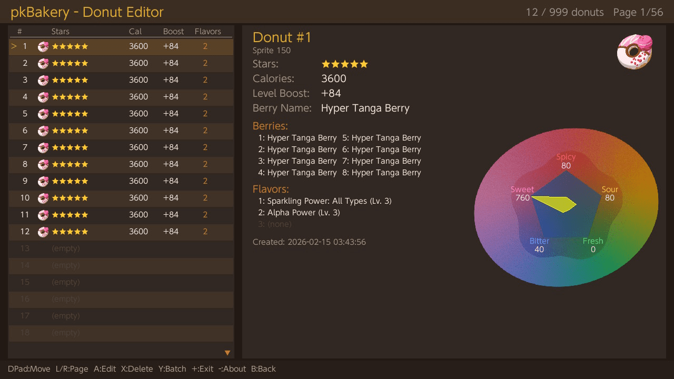Image resolution: width=674 pixels, height=379 pixels.
Task: Click the selection cursor arrow on row 1
Action: click(x=14, y=46)
